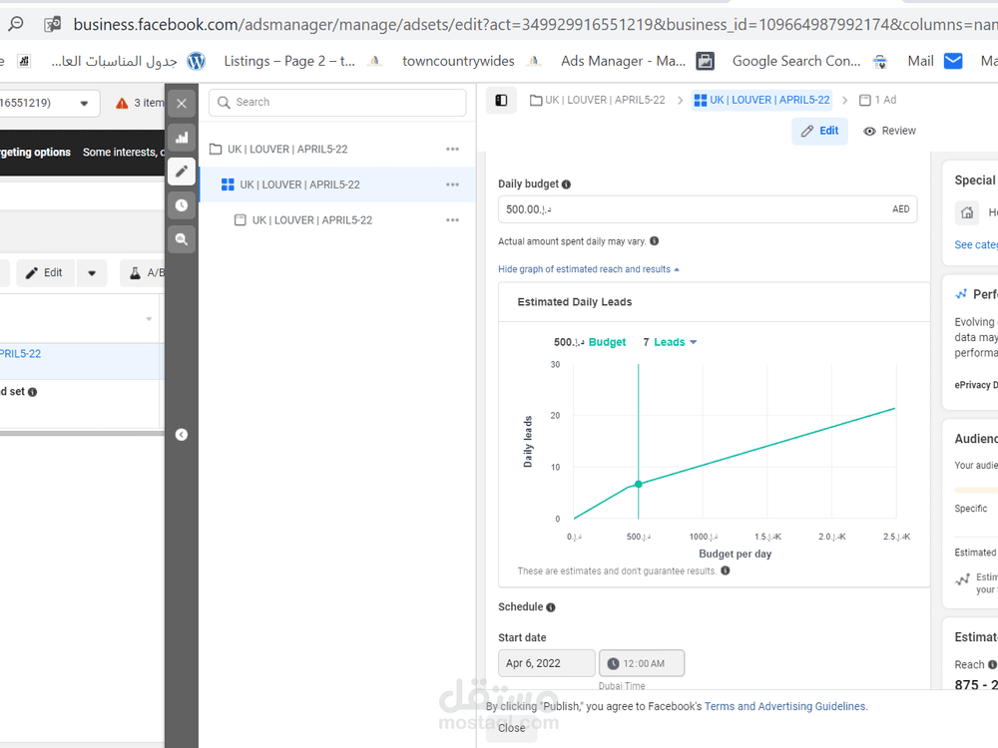Collapse the panel with the left arrow circle

[182, 435]
